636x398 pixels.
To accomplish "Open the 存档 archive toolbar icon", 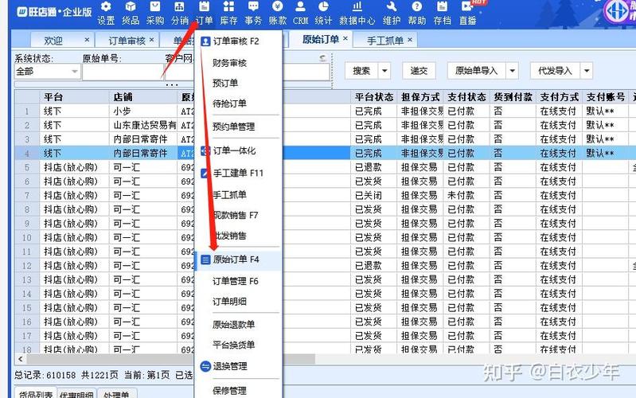I will coord(442,13).
